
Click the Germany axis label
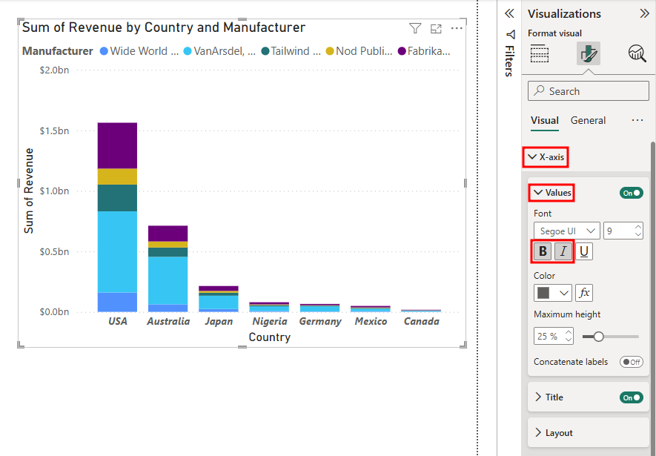coord(320,321)
